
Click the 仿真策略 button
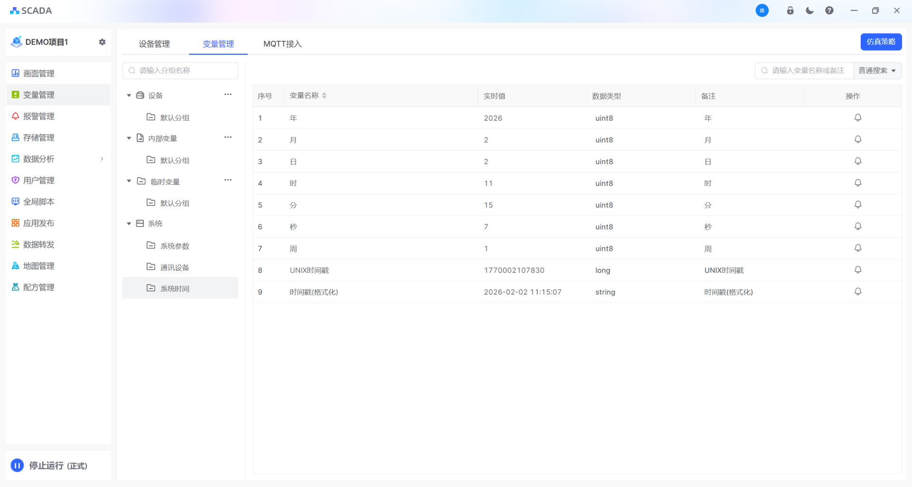pyautogui.click(x=881, y=42)
